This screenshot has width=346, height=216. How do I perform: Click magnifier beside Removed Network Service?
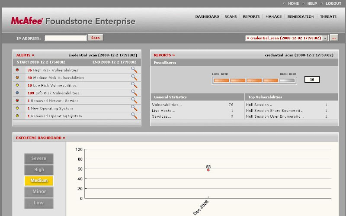[x=134, y=100]
